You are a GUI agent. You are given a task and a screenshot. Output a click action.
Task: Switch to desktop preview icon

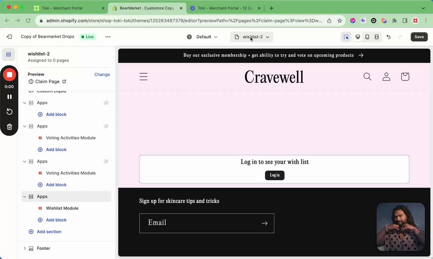pos(358,37)
